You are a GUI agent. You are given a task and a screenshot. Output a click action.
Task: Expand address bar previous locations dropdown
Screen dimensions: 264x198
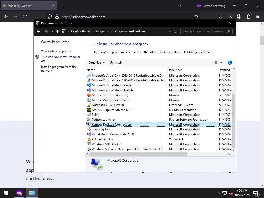pyautogui.click(x=170, y=31)
